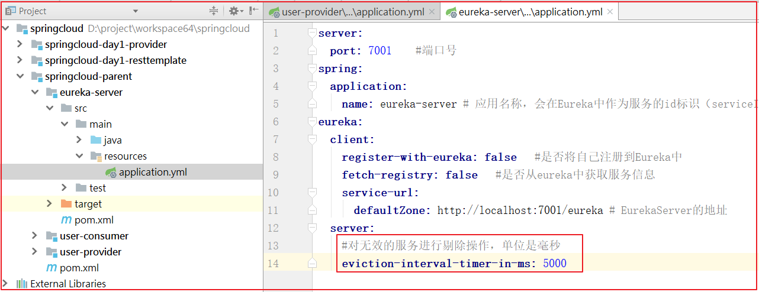
Task: Hide the Project tool window
Action: coord(253,11)
